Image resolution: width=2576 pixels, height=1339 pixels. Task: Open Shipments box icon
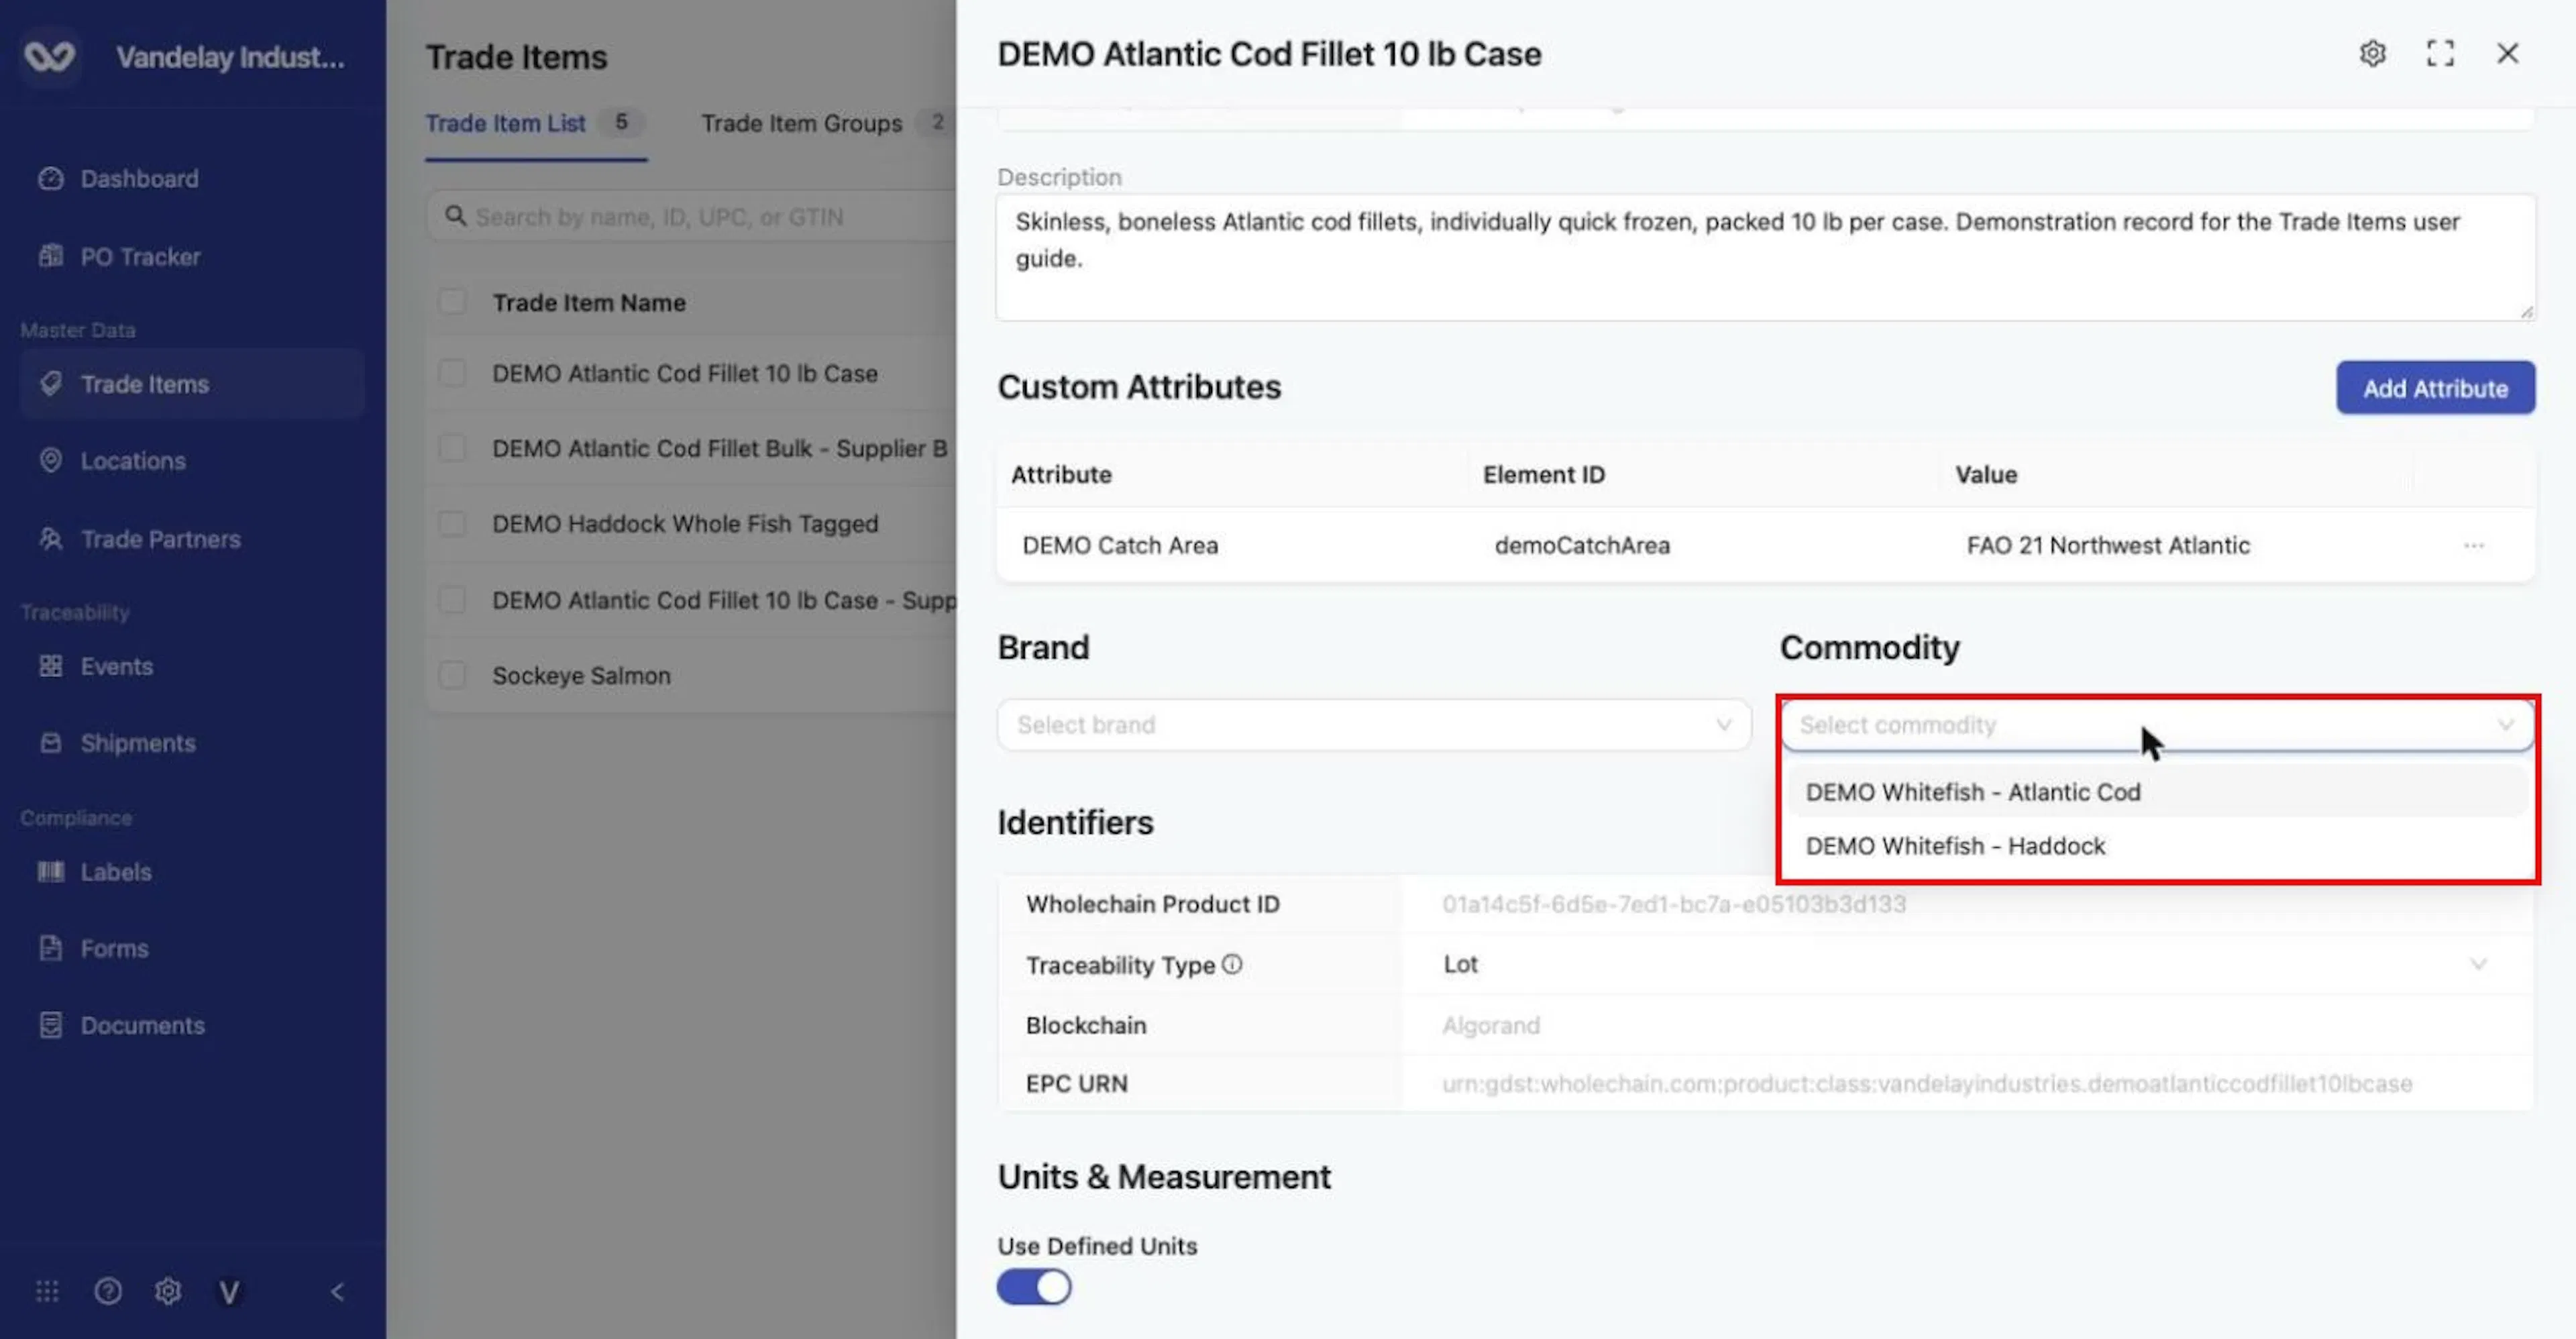point(50,743)
